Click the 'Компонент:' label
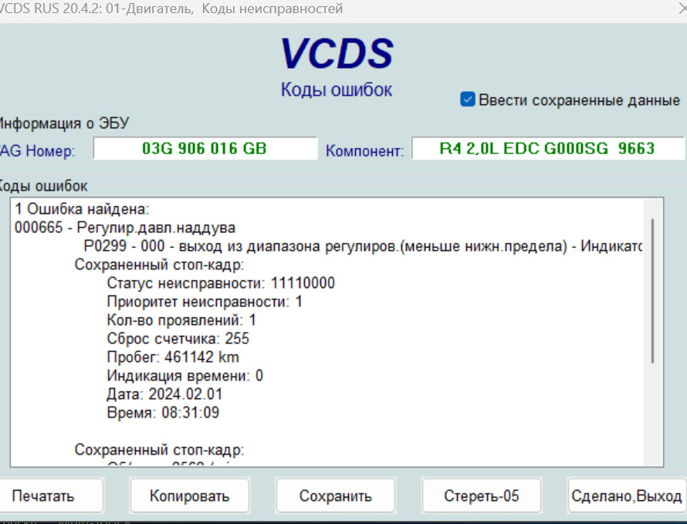Image resolution: width=687 pixels, height=524 pixels. (x=364, y=150)
